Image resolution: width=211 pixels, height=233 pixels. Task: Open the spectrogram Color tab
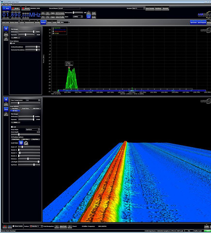point(6,104)
